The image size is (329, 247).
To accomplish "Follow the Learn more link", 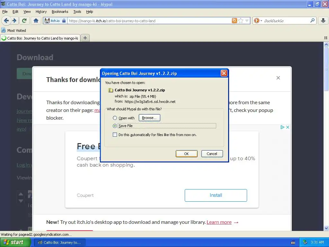I will [219, 222].
